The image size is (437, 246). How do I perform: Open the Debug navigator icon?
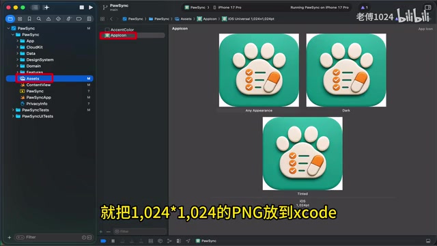click(x=68, y=19)
